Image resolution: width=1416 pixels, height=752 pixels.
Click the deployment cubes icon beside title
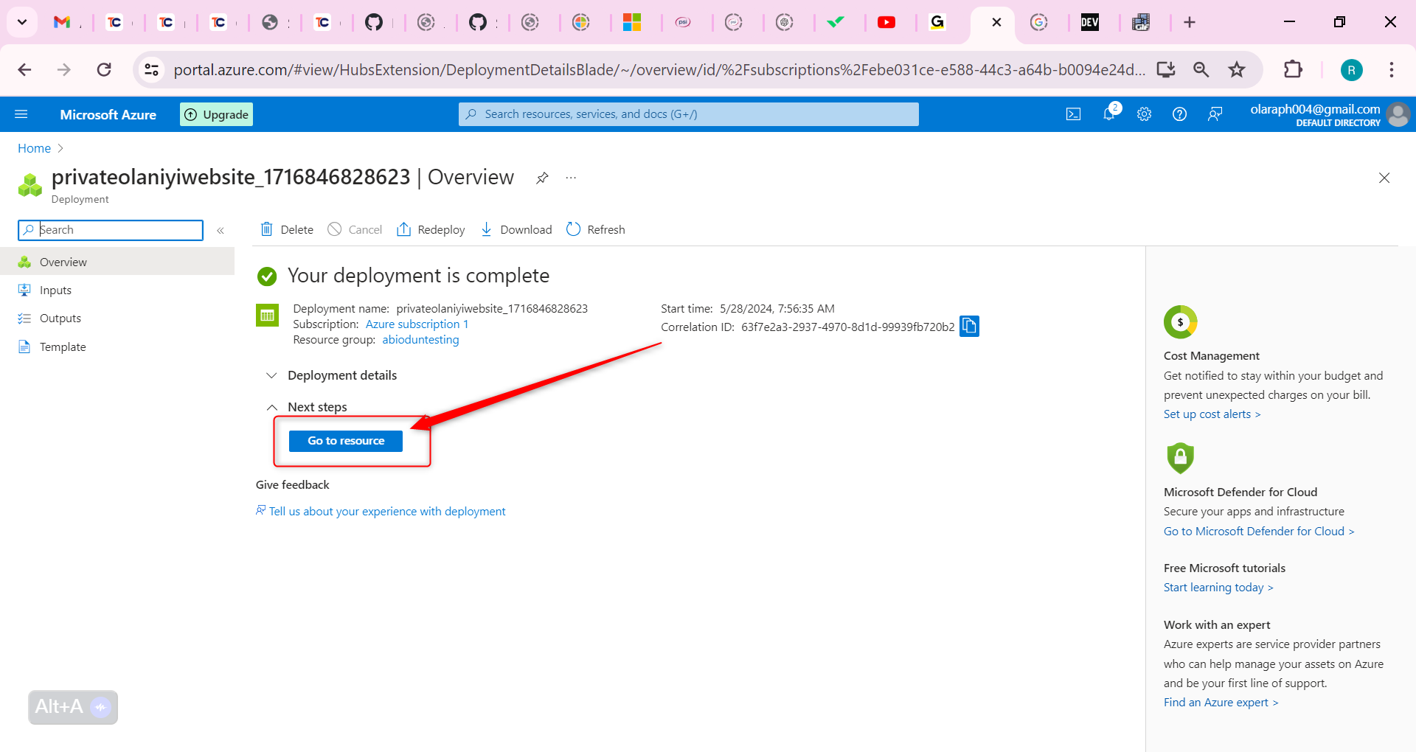click(x=29, y=185)
